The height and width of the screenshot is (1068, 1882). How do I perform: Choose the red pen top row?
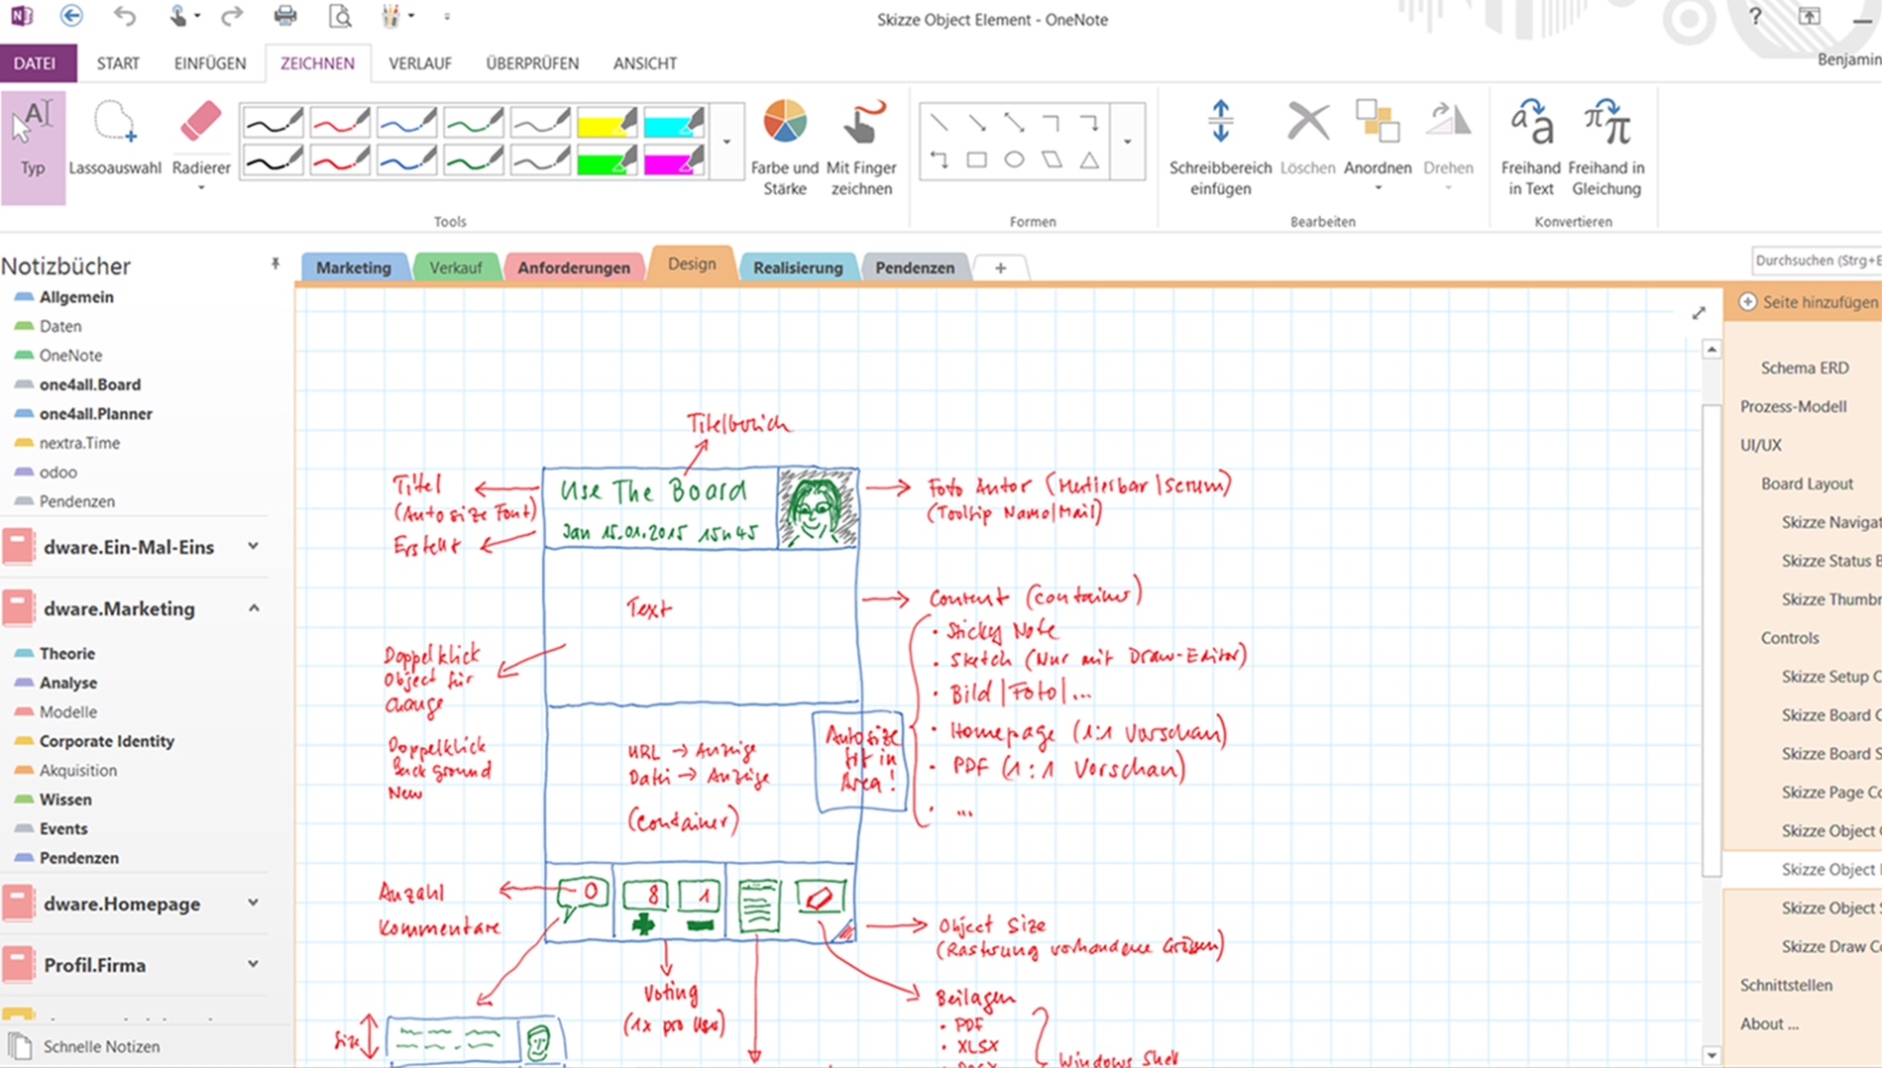point(340,123)
